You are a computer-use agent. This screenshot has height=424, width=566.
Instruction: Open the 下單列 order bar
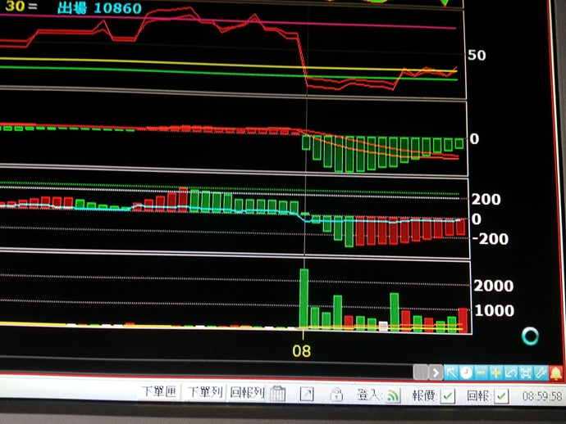click(205, 392)
